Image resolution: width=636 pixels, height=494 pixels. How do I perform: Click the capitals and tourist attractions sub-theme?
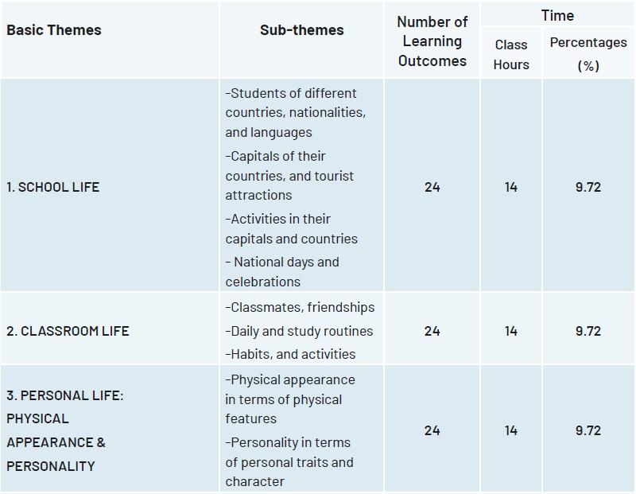click(x=289, y=175)
